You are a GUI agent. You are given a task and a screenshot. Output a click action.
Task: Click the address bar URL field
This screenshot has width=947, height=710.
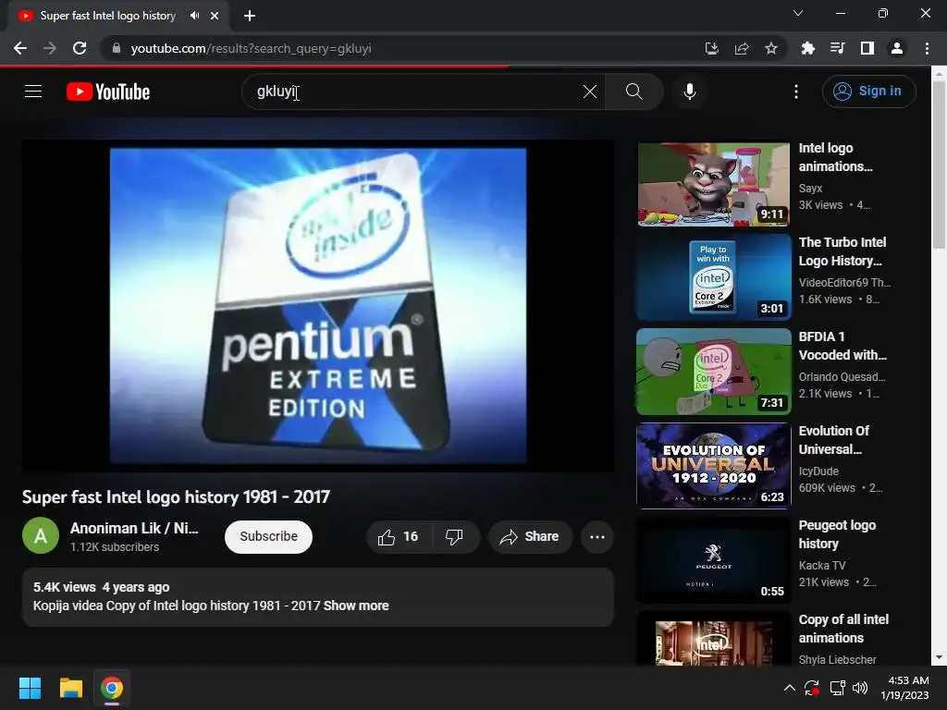(400, 48)
